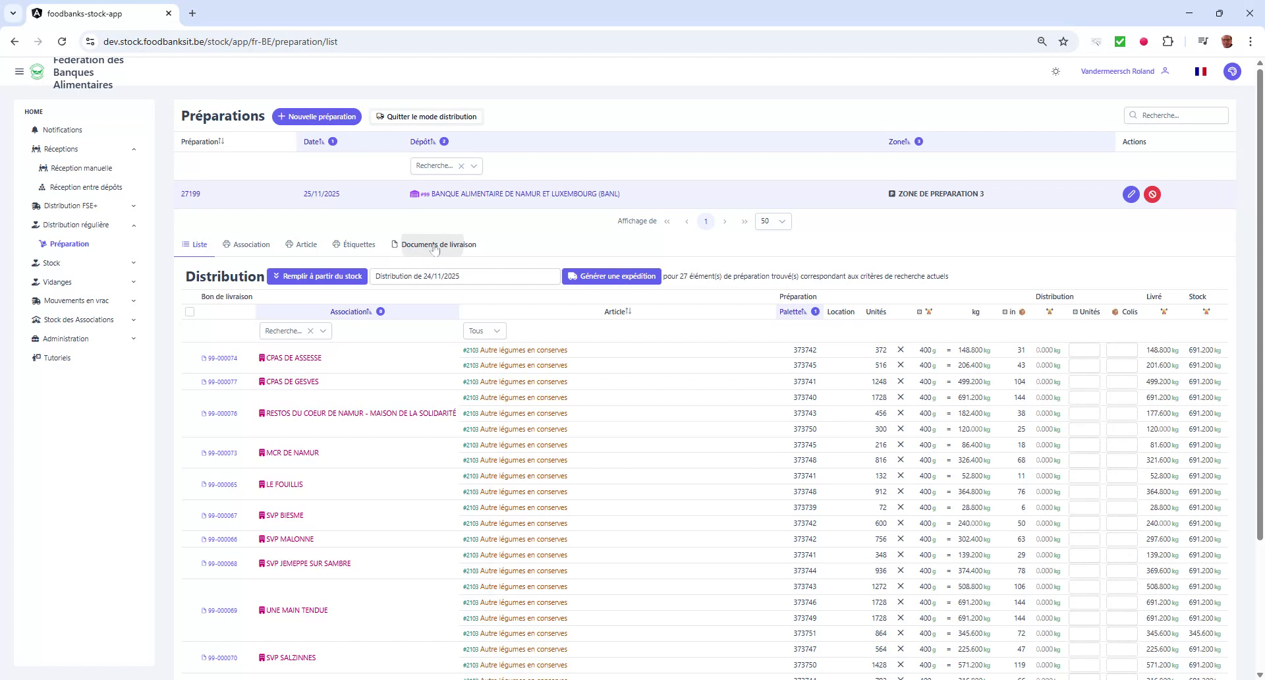
Task: Open the Documents de livraison tab
Action: [x=439, y=244]
